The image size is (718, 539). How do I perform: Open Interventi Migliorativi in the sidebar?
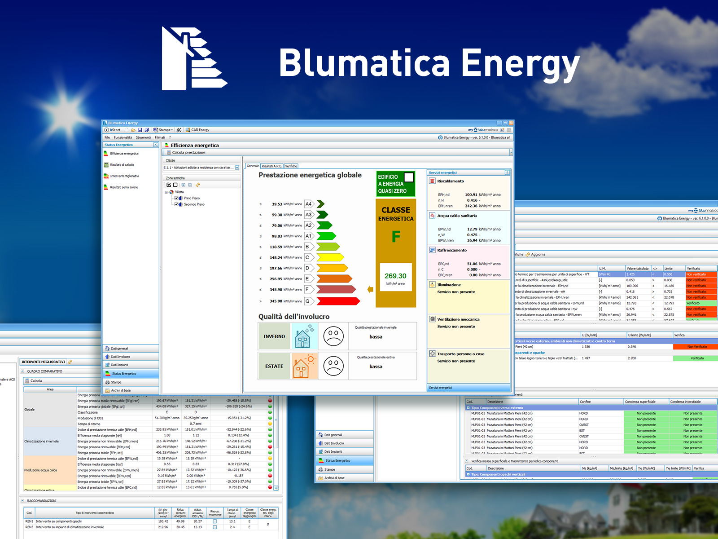[124, 176]
